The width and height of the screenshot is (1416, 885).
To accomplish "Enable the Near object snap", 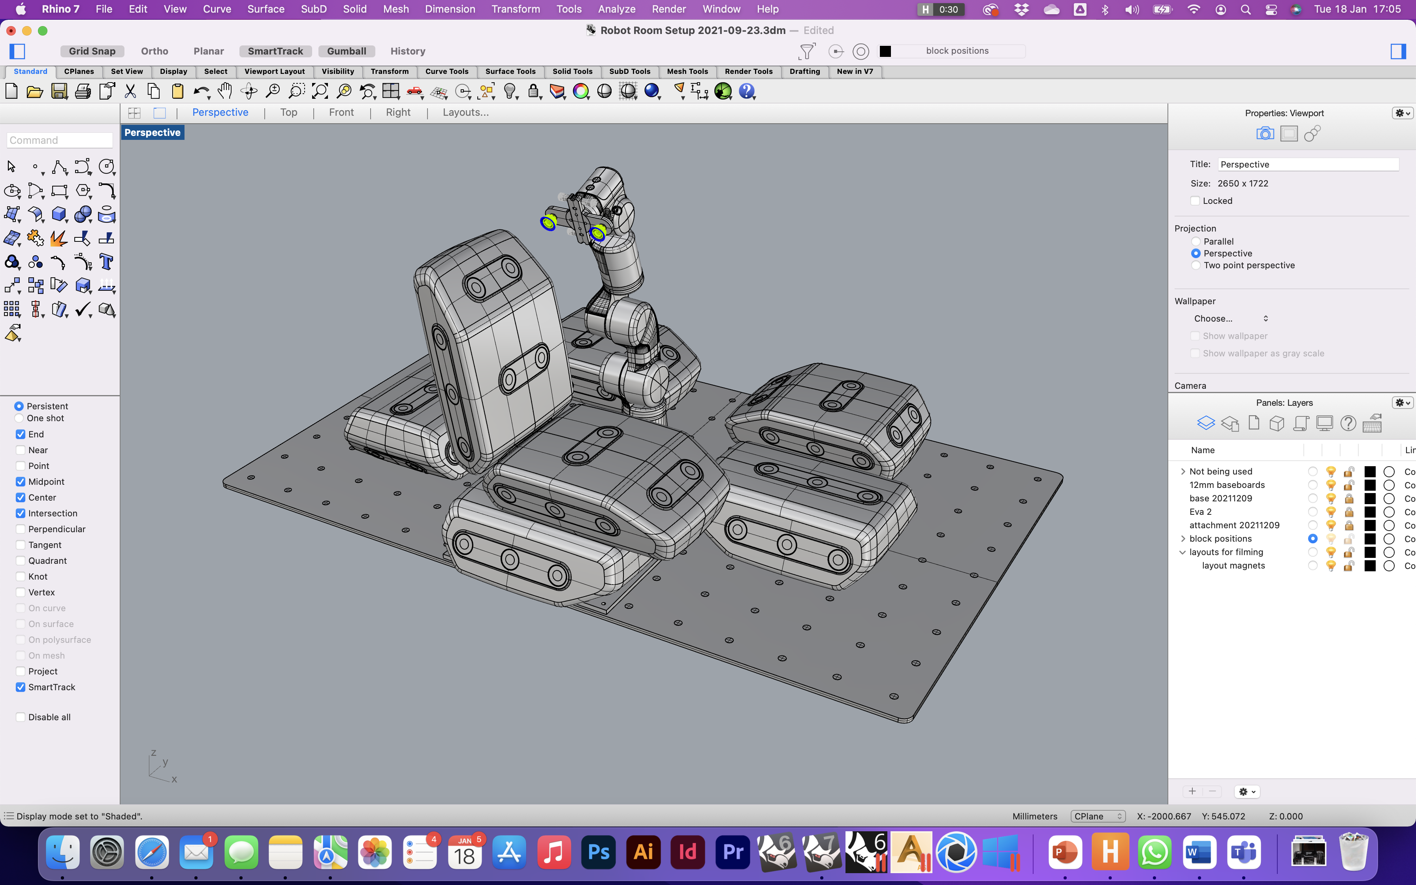I will tap(21, 450).
